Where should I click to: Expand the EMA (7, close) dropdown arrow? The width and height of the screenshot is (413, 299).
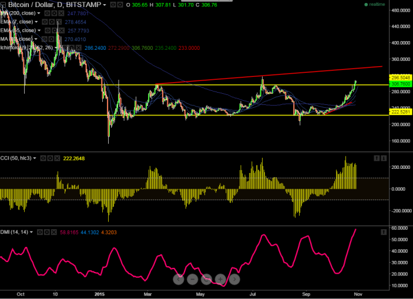tap(36, 22)
